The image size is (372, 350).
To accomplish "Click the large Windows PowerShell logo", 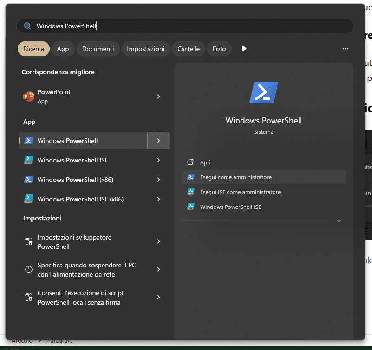I will click(263, 92).
